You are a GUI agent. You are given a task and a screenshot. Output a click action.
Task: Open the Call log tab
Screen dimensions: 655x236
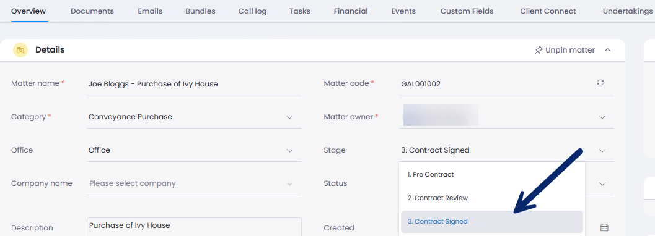(x=252, y=11)
